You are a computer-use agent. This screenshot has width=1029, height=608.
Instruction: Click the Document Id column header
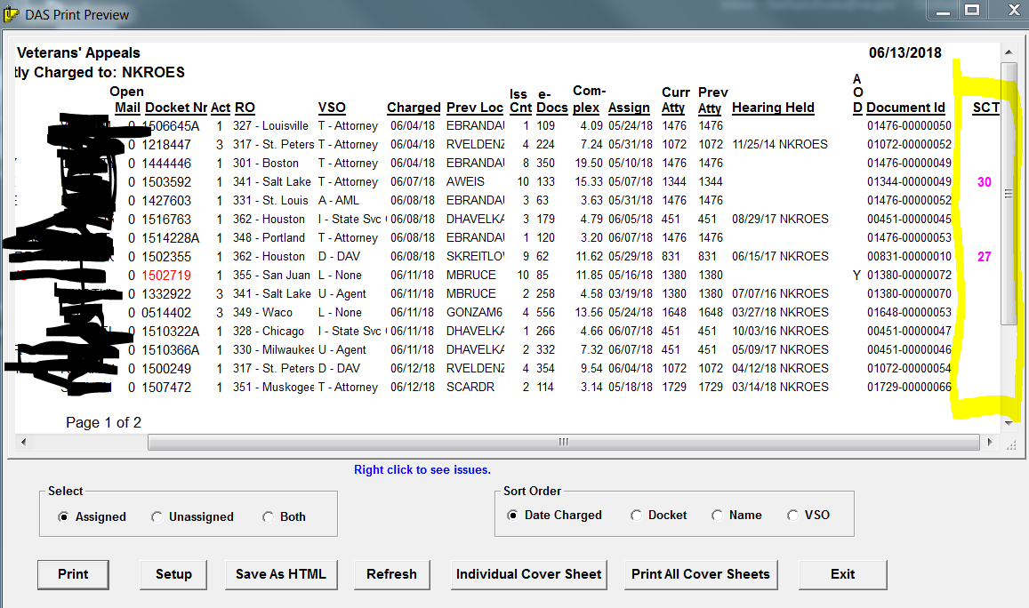(x=905, y=108)
